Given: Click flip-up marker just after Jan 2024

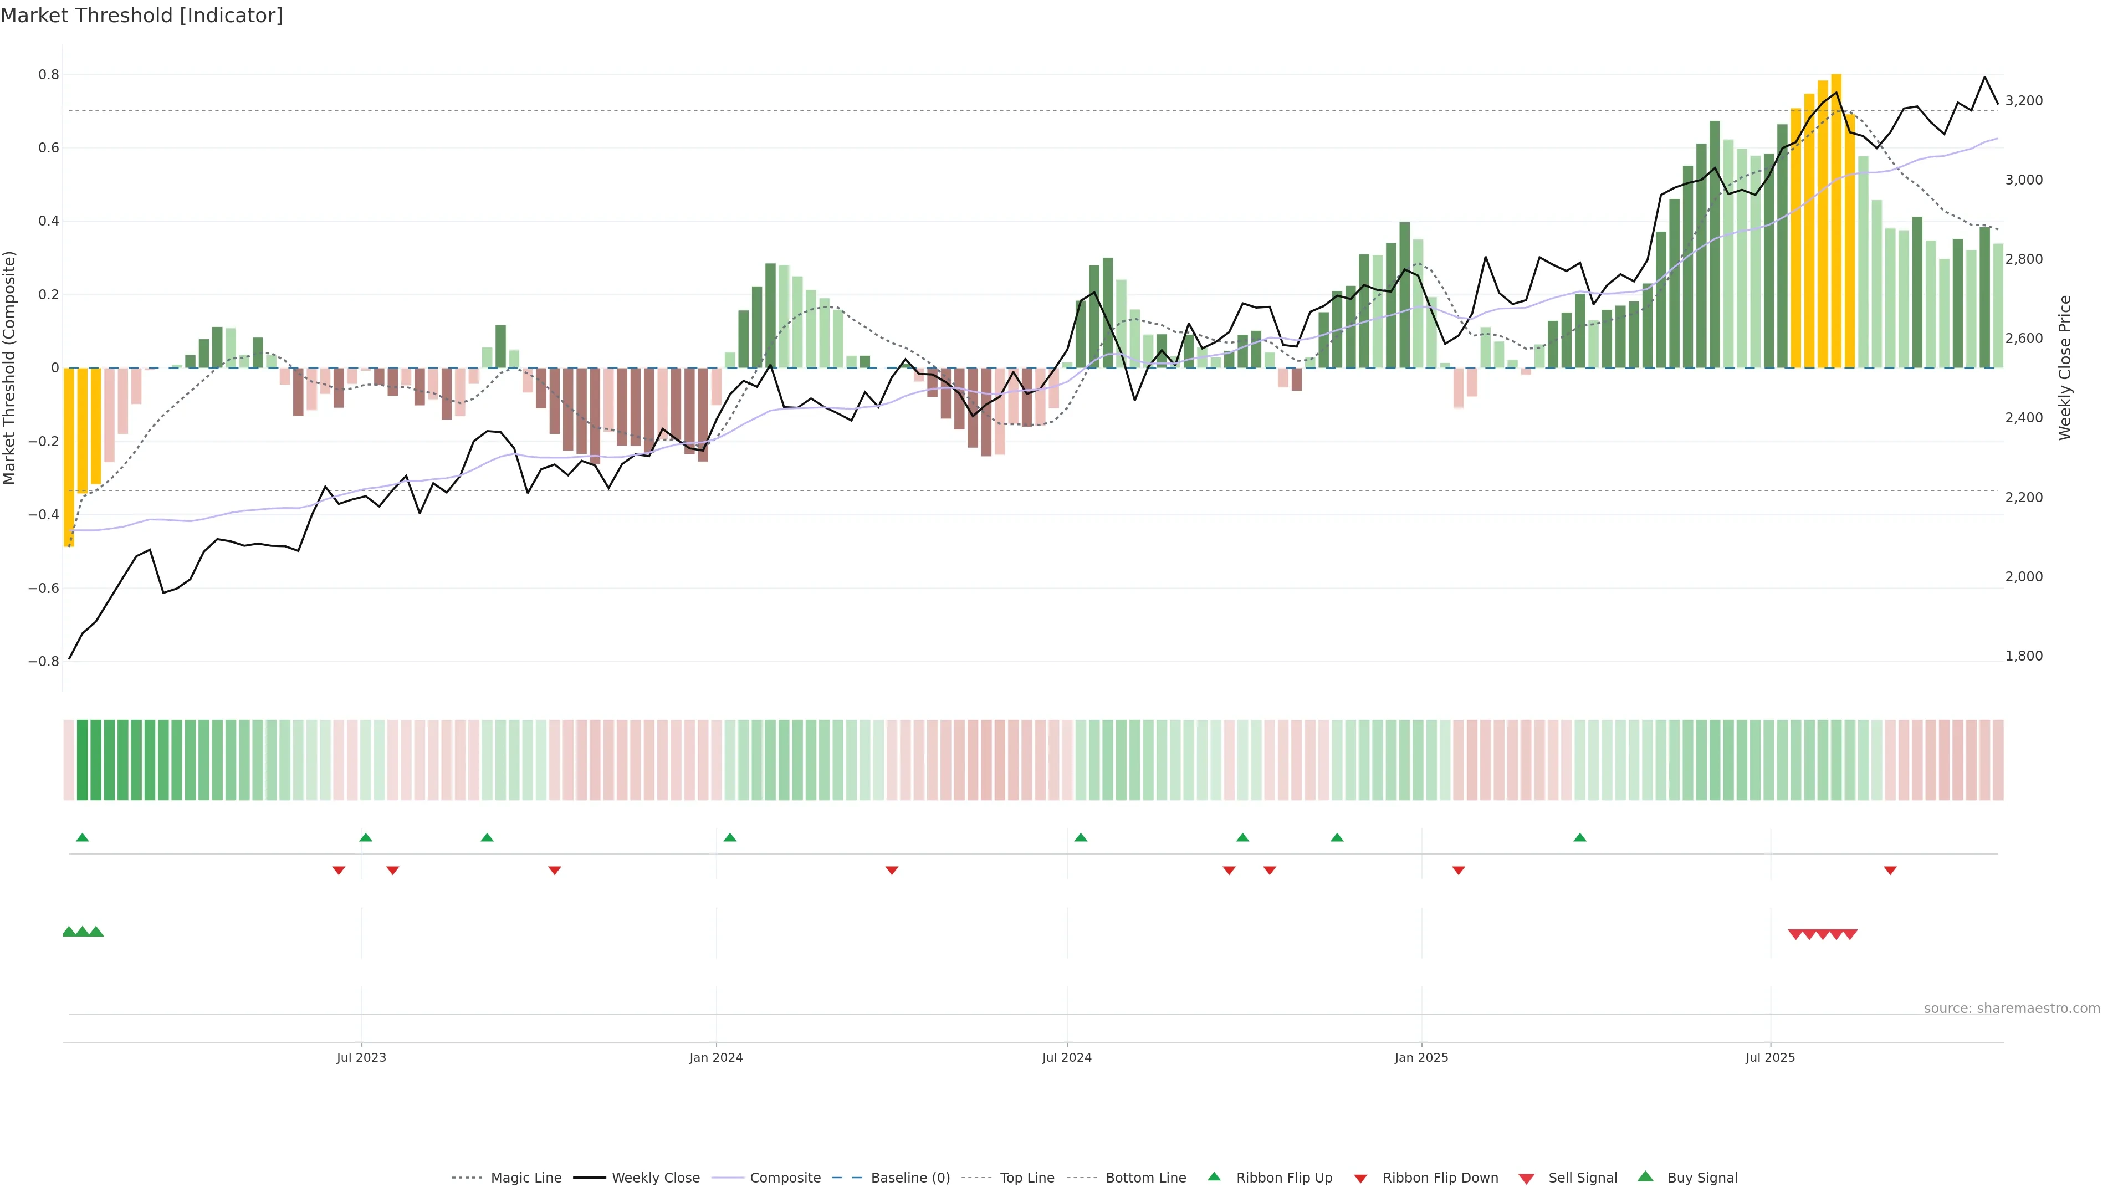Looking at the screenshot, I should (x=729, y=838).
